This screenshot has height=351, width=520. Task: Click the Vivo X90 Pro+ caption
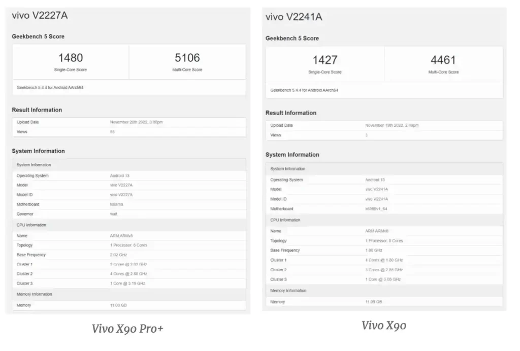click(127, 329)
